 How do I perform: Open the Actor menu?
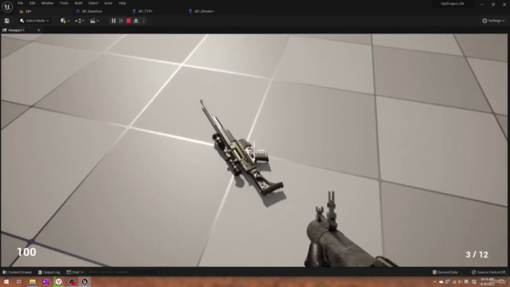pos(108,3)
